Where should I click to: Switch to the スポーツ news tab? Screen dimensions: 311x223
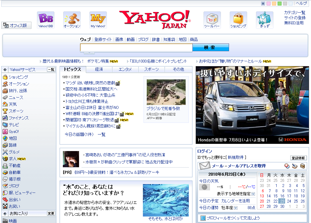point(152,69)
